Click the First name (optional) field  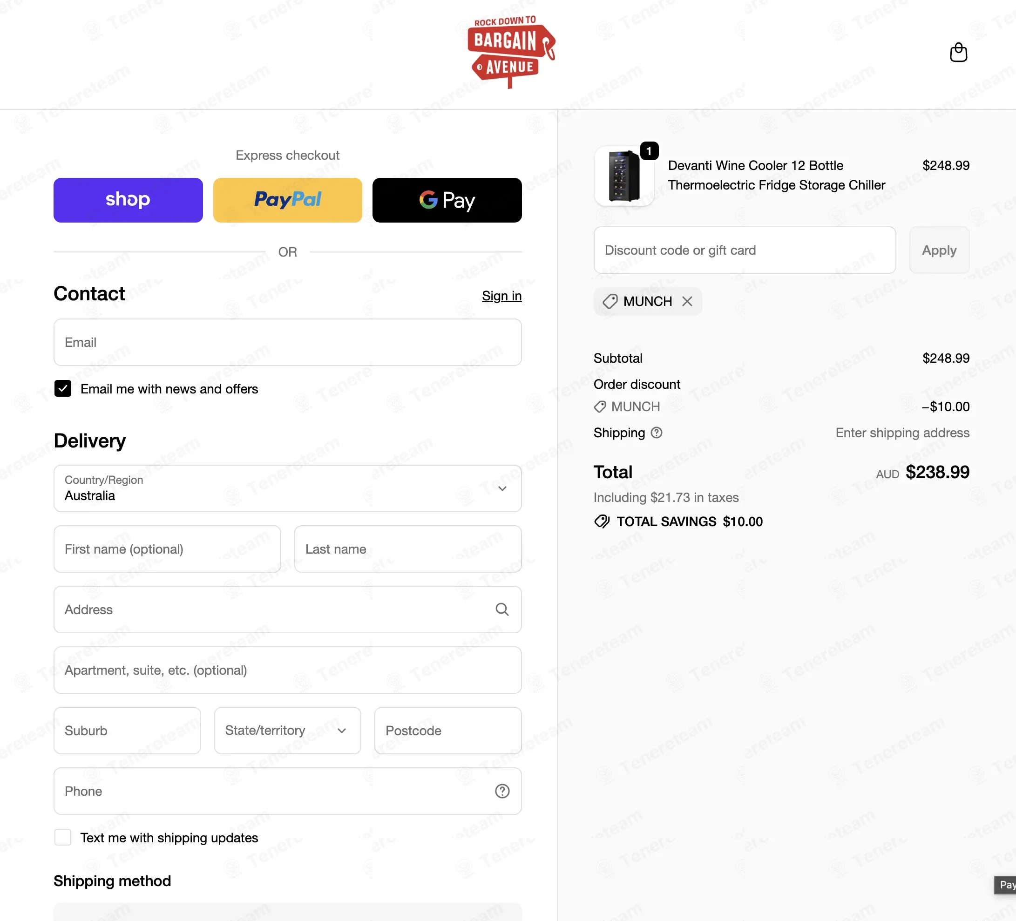[x=167, y=549]
